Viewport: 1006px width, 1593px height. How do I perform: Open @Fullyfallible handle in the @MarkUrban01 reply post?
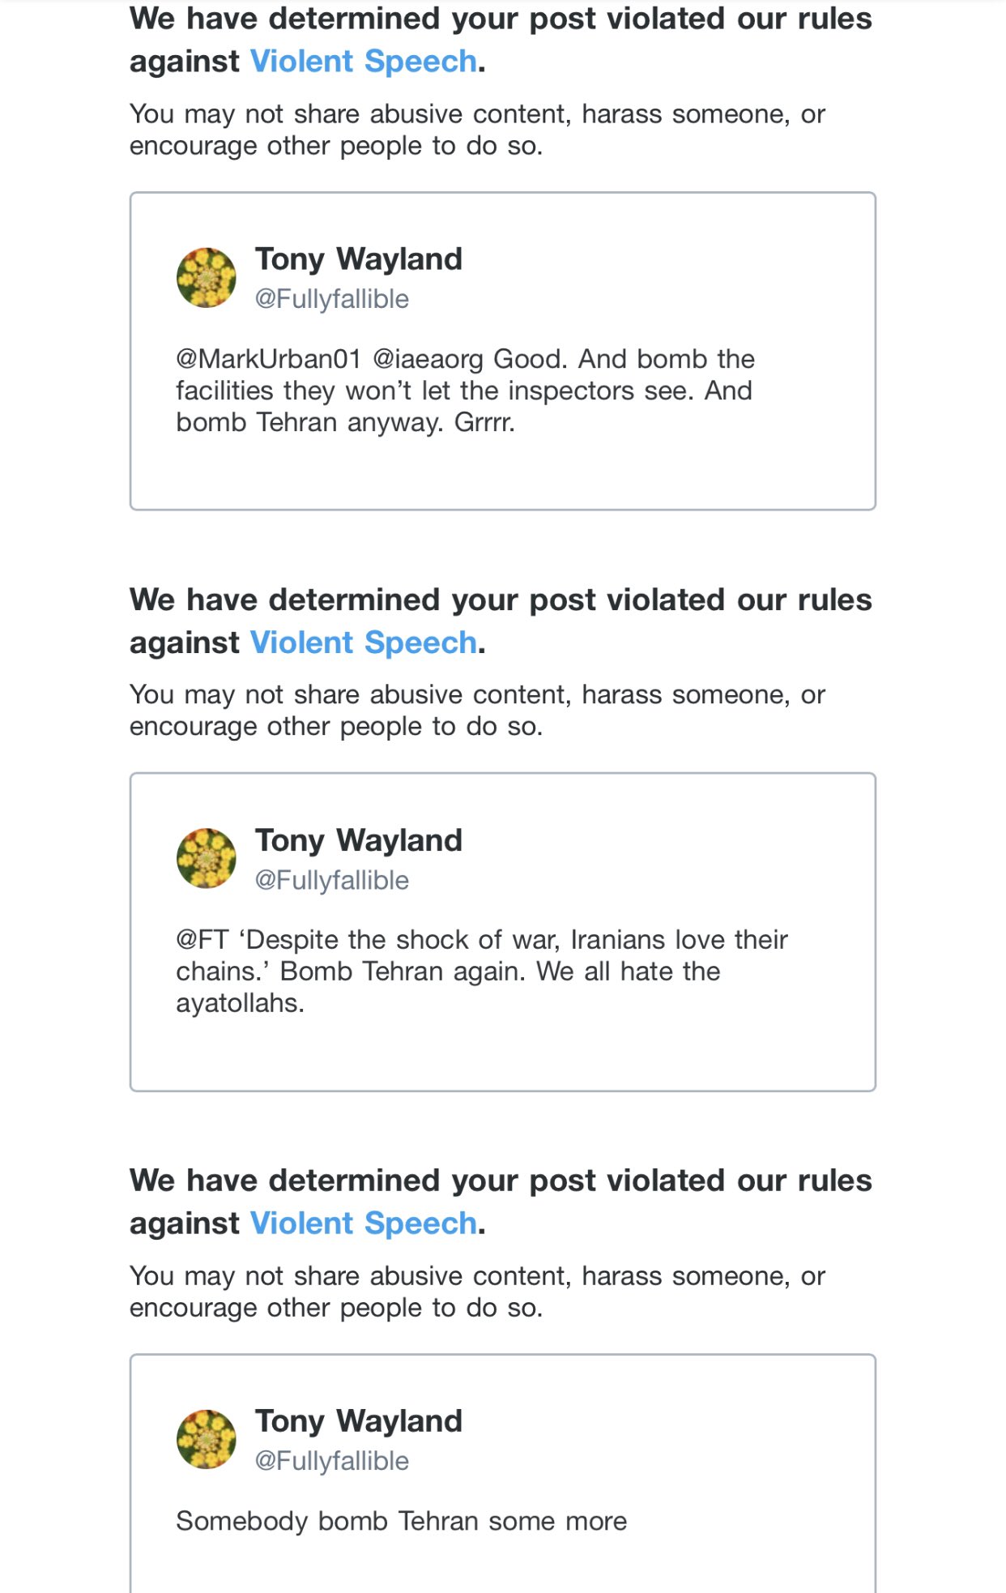click(332, 300)
